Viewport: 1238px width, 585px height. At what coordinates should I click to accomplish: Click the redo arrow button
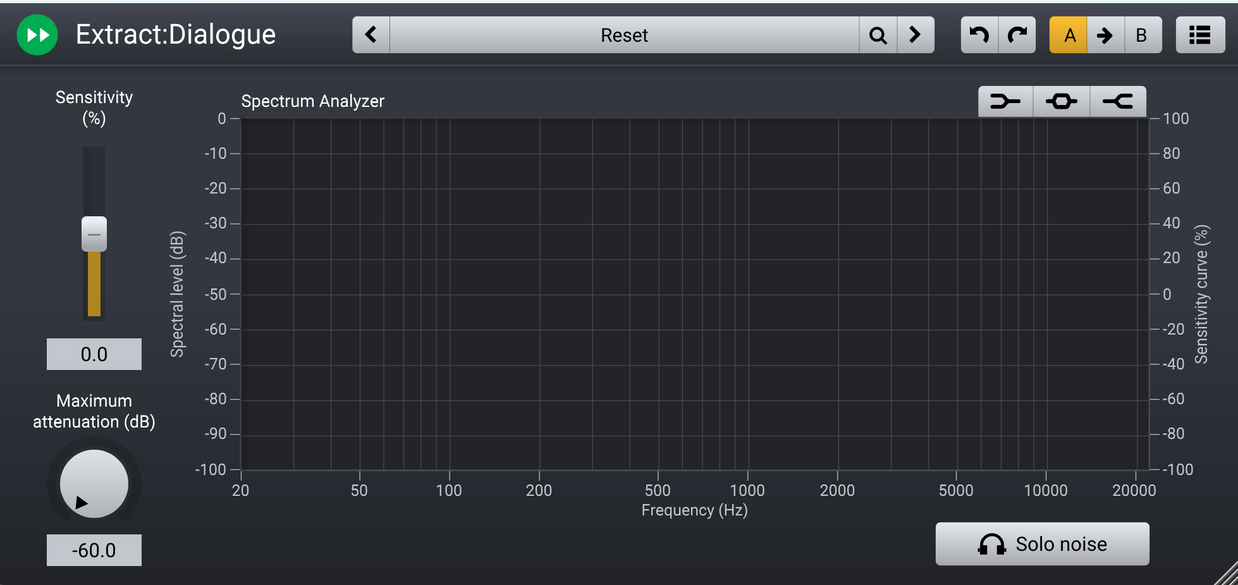point(1017,35)
